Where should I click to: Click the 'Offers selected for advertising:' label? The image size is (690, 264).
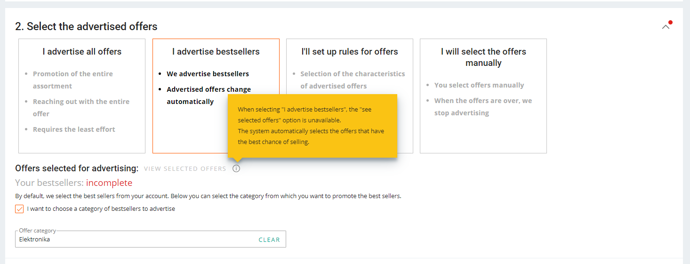coord(77,168)
